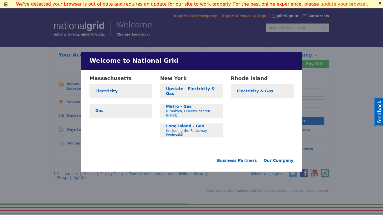The width and height of the screenshot is (383, 215).
Task: Click the Pay Bill button
Action: (314, 64)
